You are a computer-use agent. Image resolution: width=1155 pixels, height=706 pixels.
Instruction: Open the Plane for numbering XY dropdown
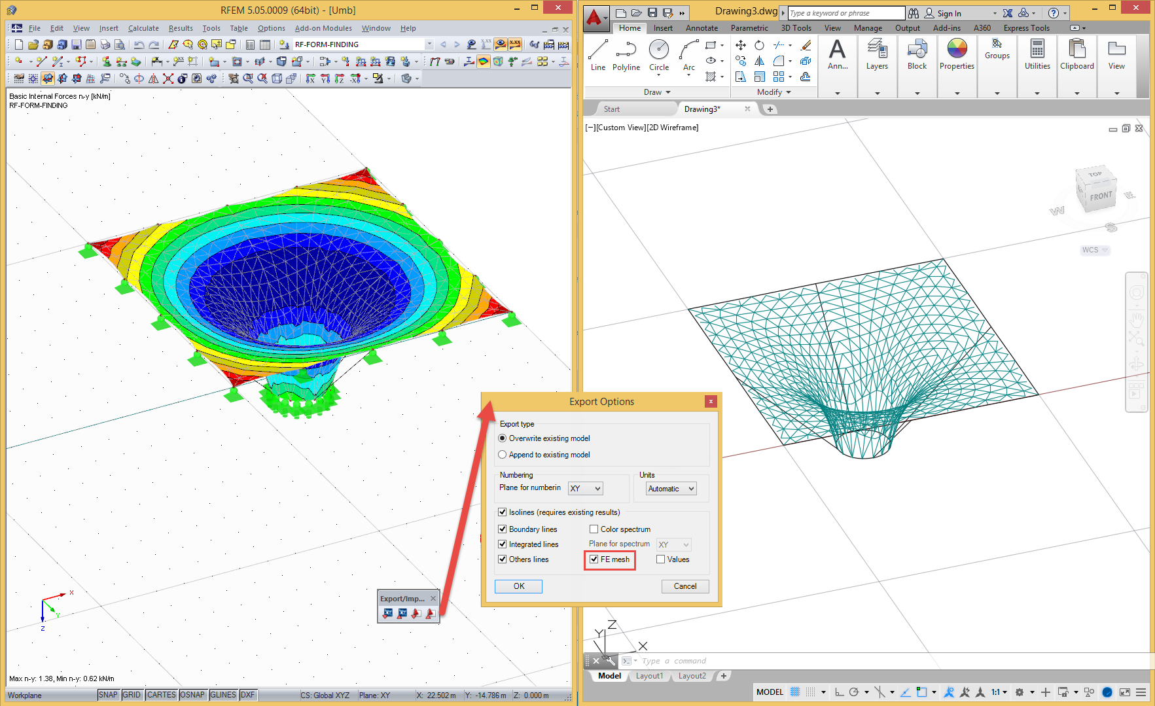[x=584, y=488]
